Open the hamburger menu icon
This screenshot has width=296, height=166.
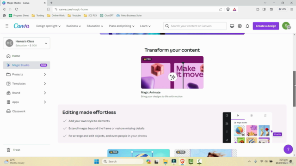pos(7,26)
